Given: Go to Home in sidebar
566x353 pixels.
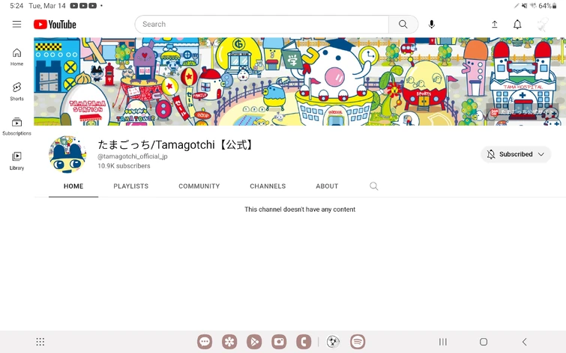Looking at the screenshot, I should [x=16, y=57].
